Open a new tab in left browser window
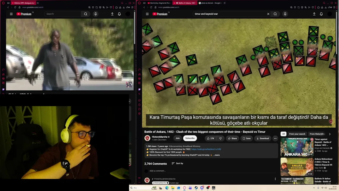 click(38, 3)
